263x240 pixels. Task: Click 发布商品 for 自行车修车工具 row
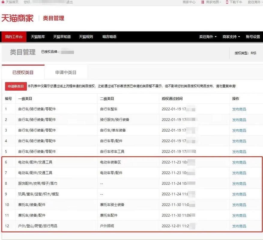(x=239, y=152)
